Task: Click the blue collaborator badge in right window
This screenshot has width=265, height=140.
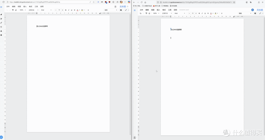Action: coord(252,10)
